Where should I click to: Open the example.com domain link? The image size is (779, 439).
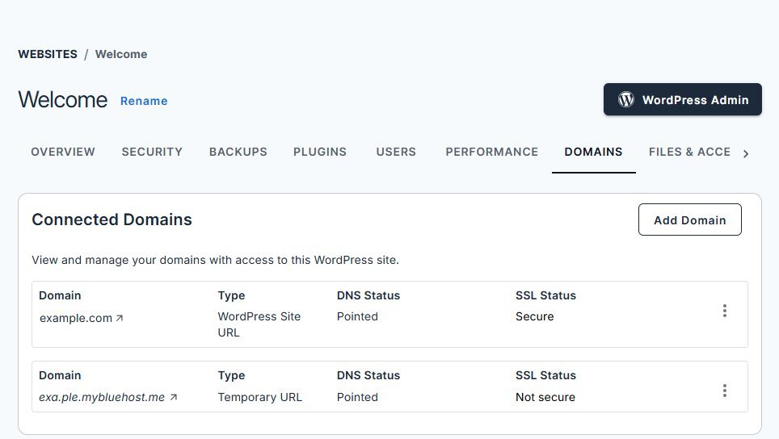tap(76, 318)
